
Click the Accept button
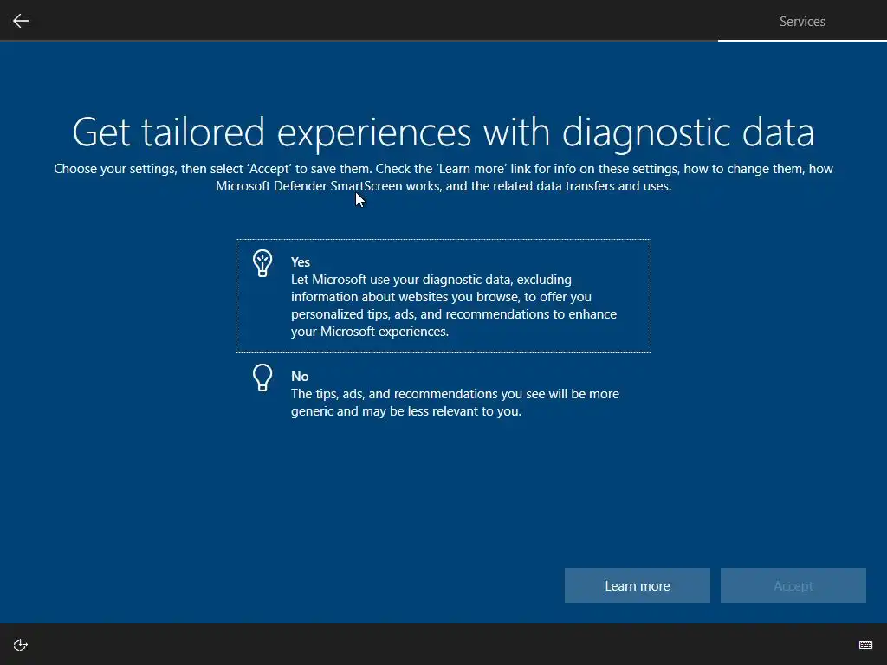[793, 585]
